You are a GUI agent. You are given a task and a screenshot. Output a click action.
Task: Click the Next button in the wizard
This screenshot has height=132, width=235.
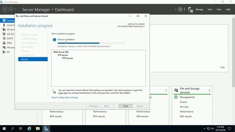[107, 106]
